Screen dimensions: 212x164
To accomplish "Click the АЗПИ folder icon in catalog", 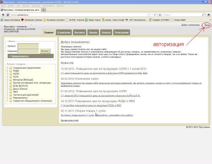I will pos(11,74).
